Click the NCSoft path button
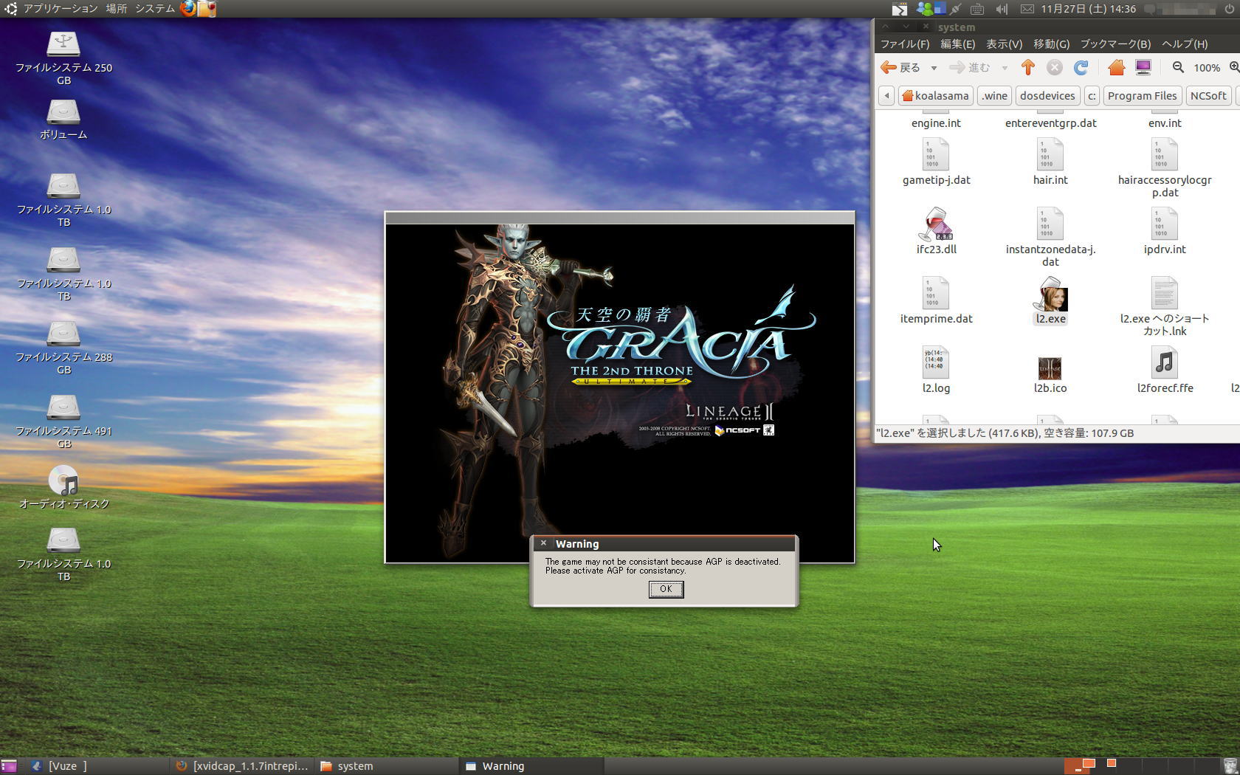The image size is (1240, 775). [1208, 96]
